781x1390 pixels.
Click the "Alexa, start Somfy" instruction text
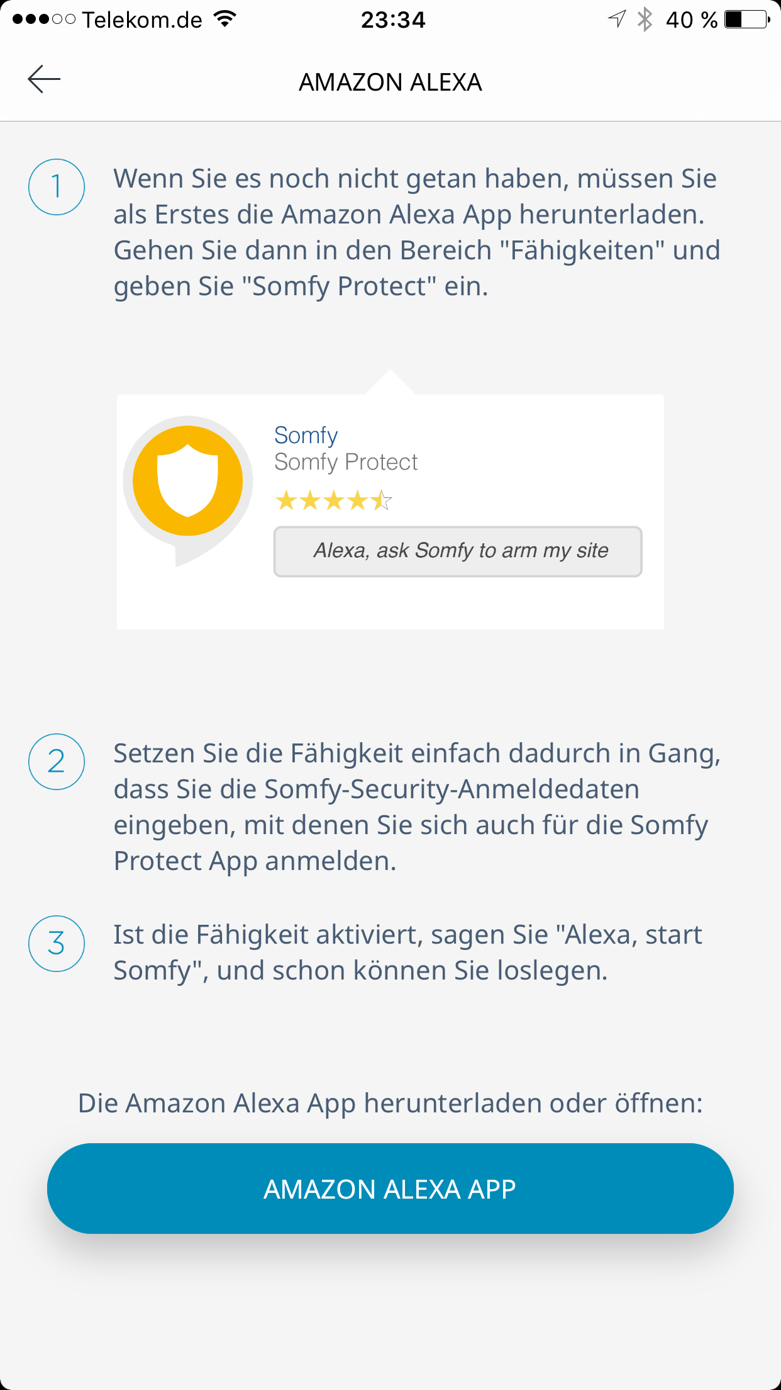click(x=407, y=952)
